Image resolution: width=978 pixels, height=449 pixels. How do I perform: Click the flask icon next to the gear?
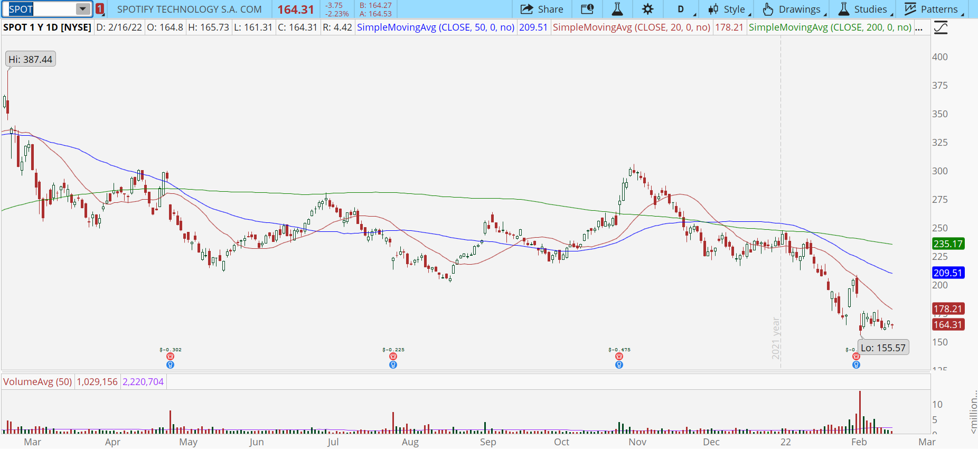pyautogui.click(x=617, y=9)
